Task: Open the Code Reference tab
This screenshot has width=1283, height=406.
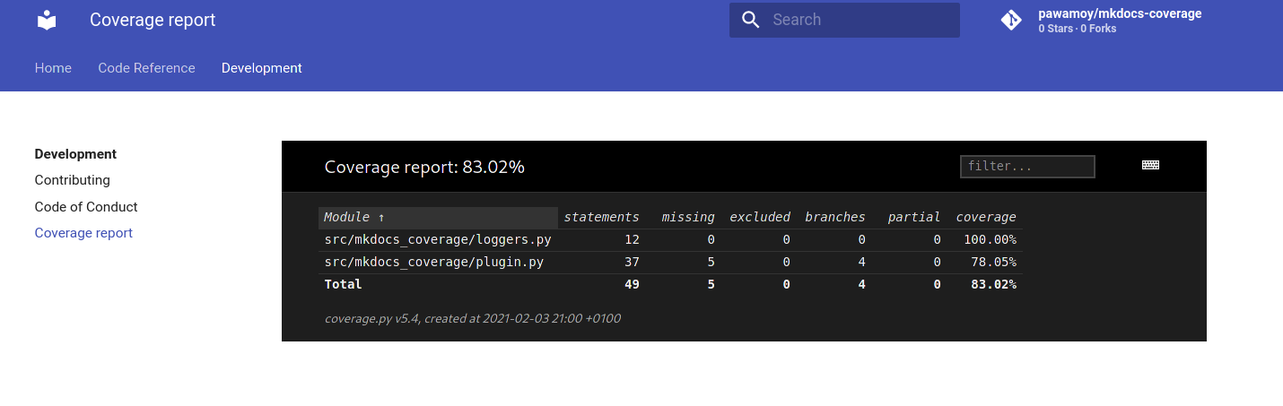Action: 146,68
